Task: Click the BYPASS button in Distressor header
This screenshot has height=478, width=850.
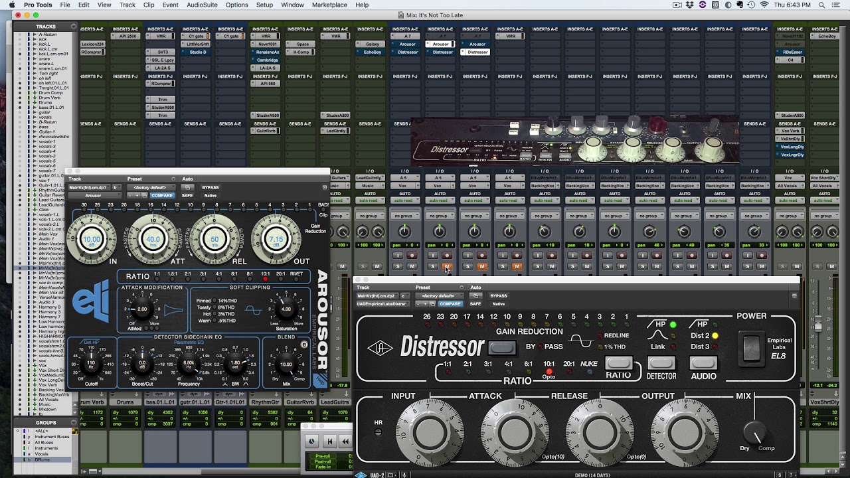Action: [x=499, y=296]
